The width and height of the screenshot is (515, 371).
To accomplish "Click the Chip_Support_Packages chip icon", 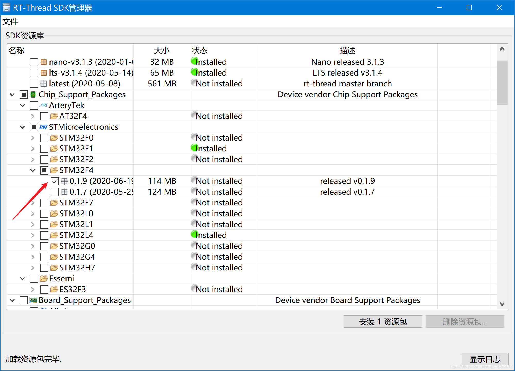I will pos(33,95).
